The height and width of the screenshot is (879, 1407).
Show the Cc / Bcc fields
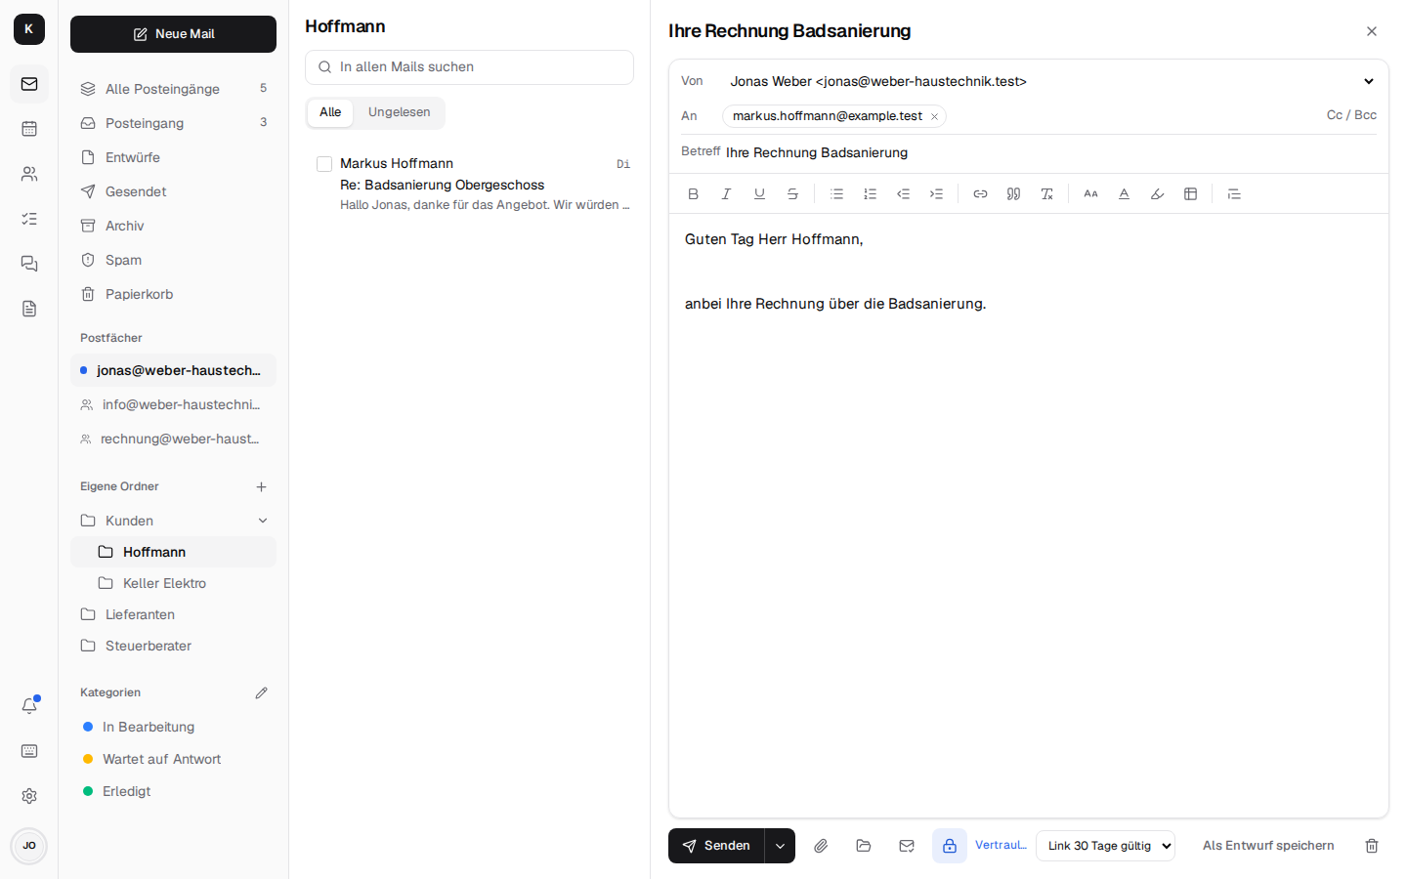(x=1351, y=115)
